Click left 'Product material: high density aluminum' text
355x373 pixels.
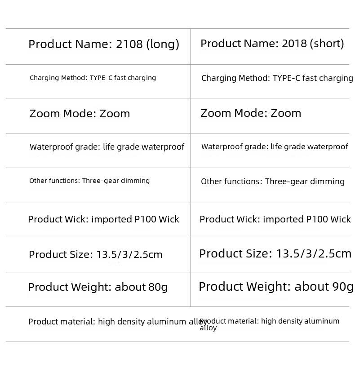click(x=107, y=322)
